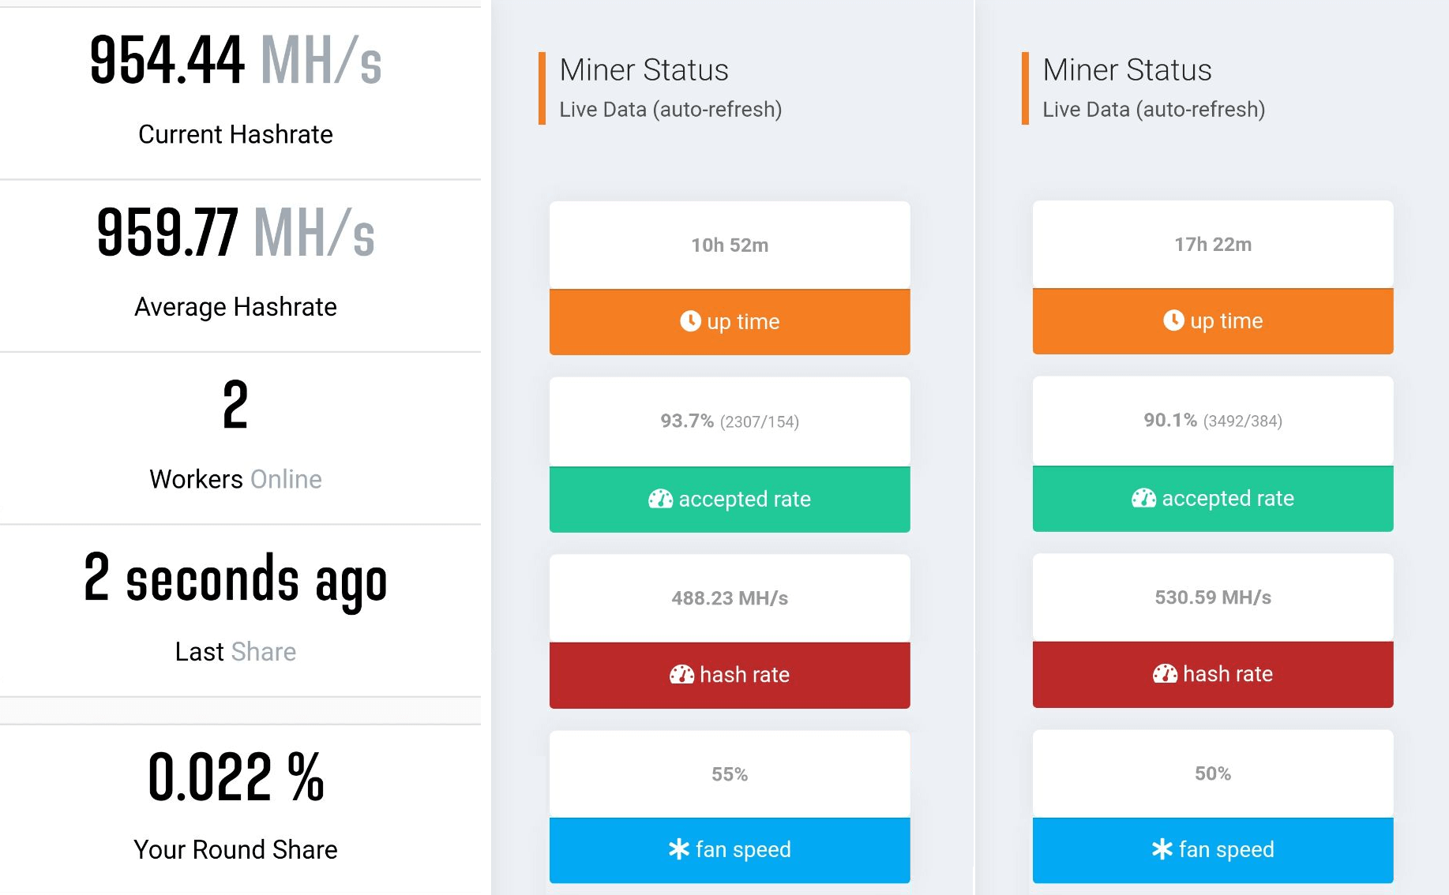1449x895 pixels.
Task: Select the second Miner Status heading
Action: (1127, 69)
